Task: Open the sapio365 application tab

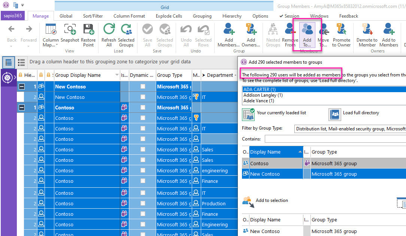Action: click(x=13, y=16)
